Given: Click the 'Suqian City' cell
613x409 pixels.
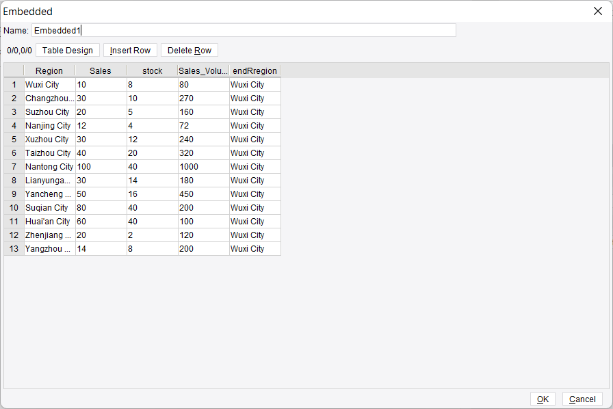Looking at the screenshot, I should (x=50, y=208).
